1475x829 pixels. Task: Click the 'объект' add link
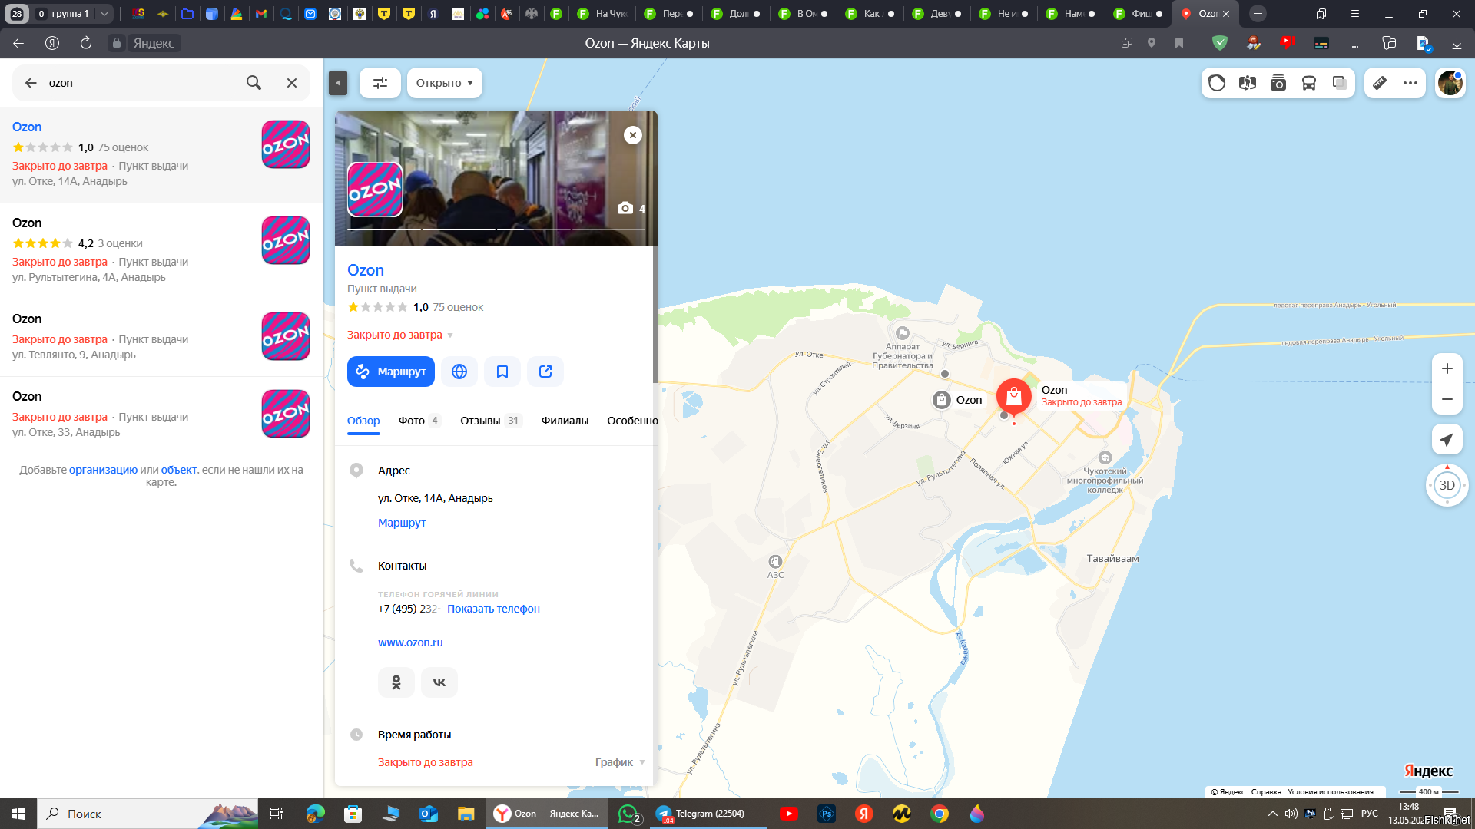179,470
